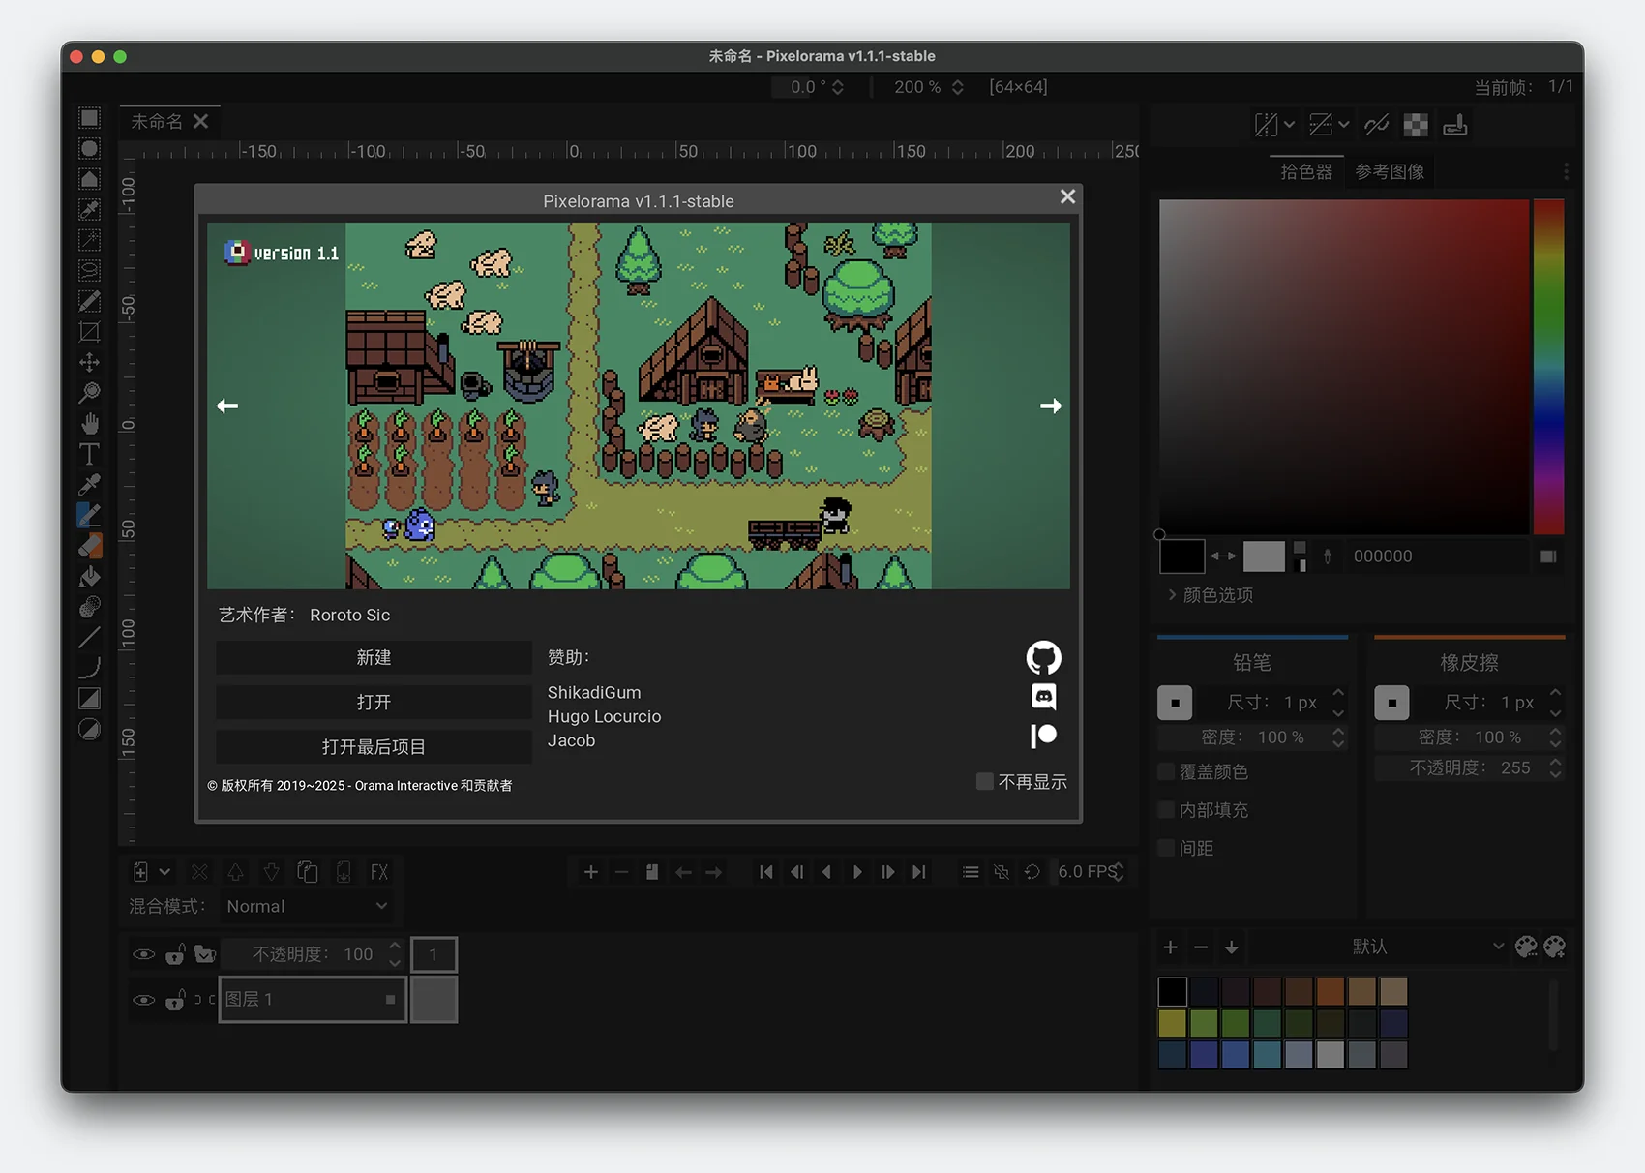The image size is (1645, 1173).
Task: Click the 打开 button
Action: (374, 703)
